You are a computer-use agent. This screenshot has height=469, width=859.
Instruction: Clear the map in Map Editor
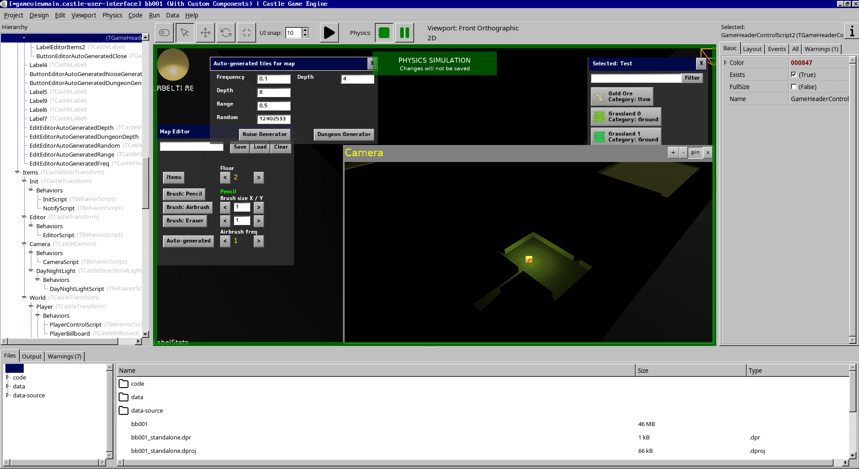[281, 147]
